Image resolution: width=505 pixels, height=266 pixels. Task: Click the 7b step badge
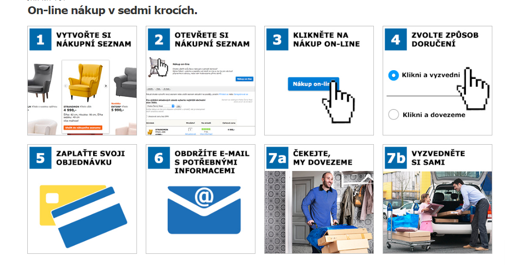click(395, 158)
